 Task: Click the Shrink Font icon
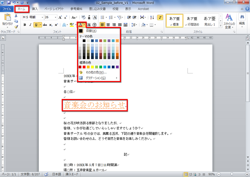(x=66, y=17)
